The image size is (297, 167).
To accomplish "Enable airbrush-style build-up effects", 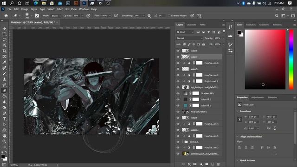I will click(116, 16).
